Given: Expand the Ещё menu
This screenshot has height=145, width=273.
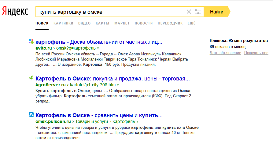Looking at the screenshot, I should coord(191,23).
